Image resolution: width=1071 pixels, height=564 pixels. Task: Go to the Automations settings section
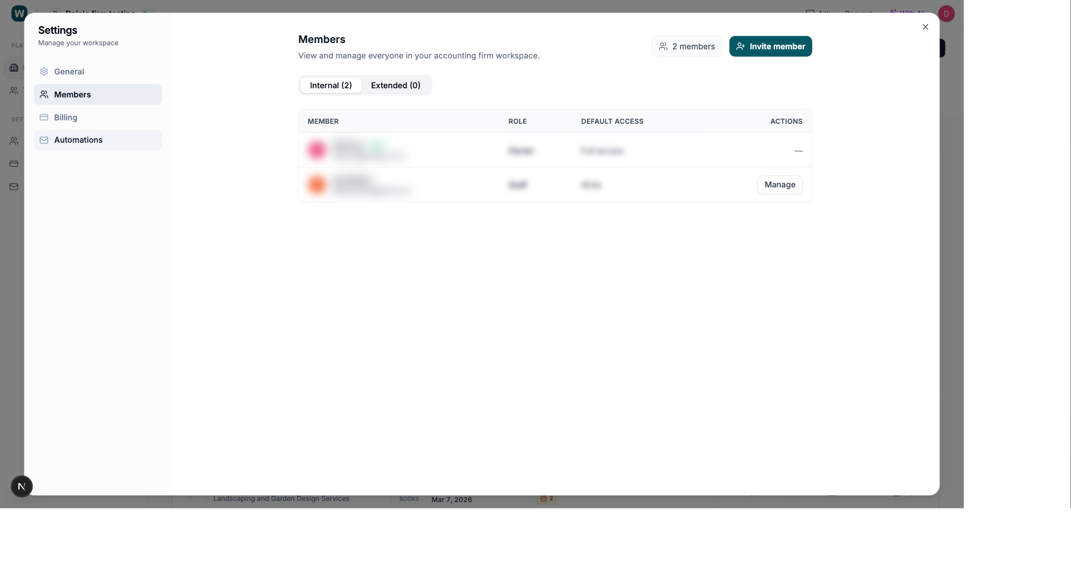pos(78,140)
